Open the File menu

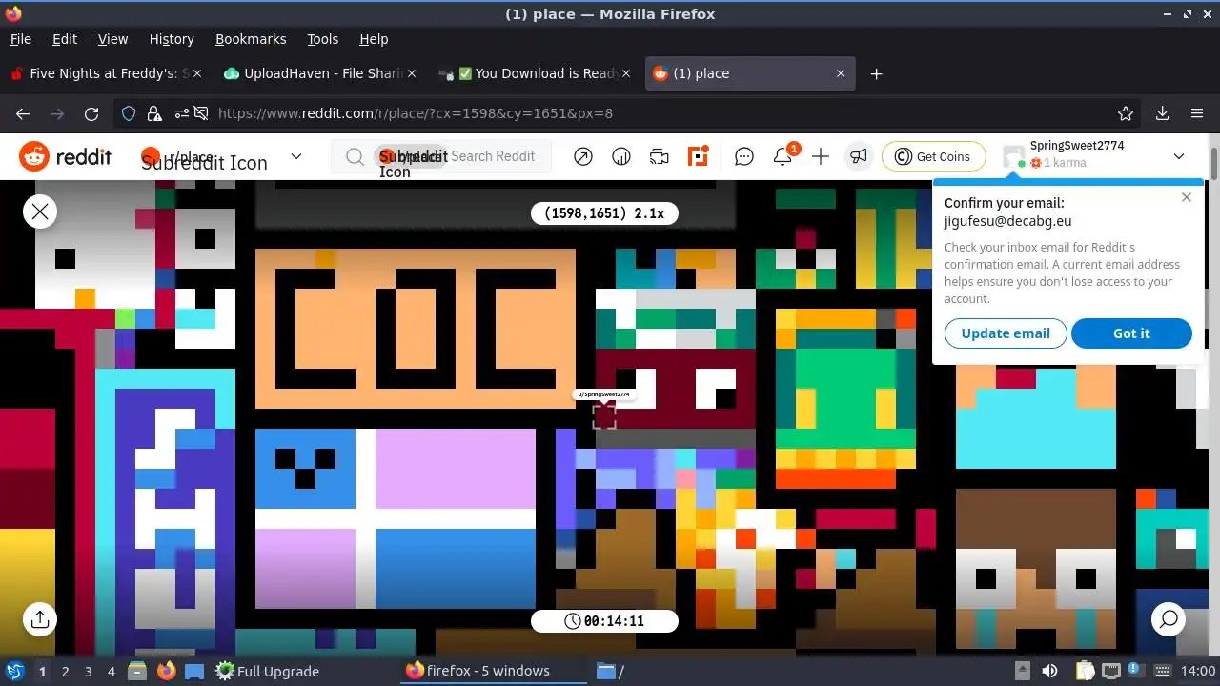[20, 39]
